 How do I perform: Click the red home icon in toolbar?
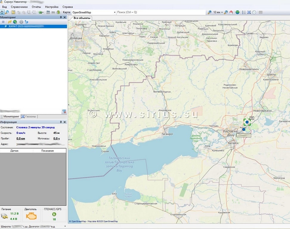pos(231,12)
